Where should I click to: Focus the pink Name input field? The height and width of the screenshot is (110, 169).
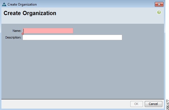click(x=48, y=31)
